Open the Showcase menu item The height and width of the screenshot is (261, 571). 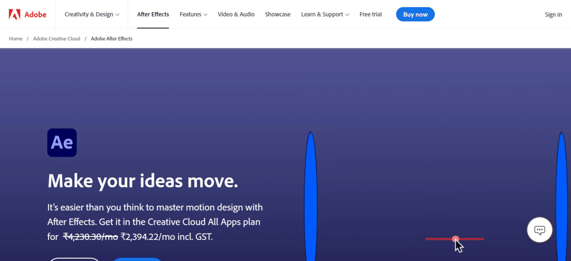[x=278, y=14]
